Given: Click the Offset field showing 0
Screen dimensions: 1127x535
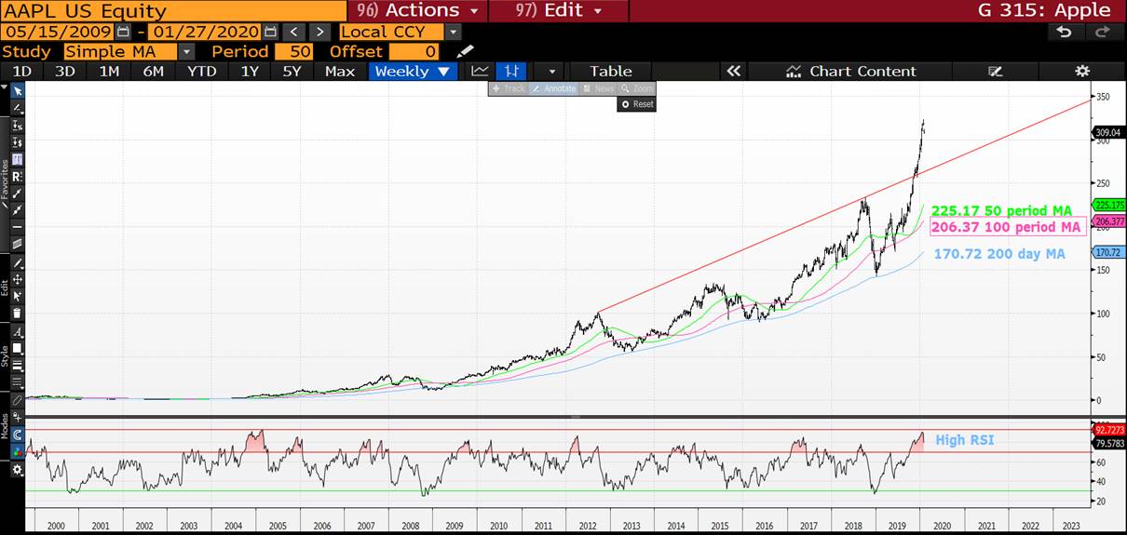Looking at the screenshot, I should coord(414,51).
